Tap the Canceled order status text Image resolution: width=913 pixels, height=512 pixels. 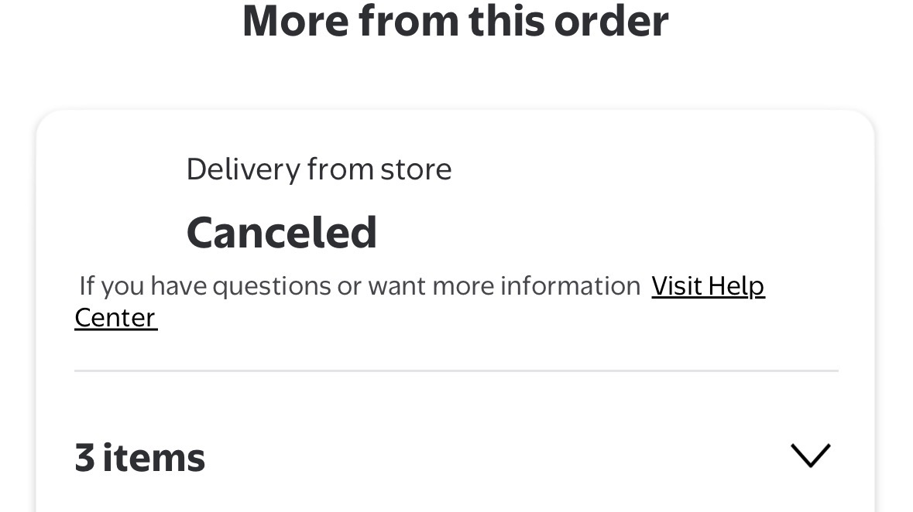pyautogui.click(x=281, y=232)
